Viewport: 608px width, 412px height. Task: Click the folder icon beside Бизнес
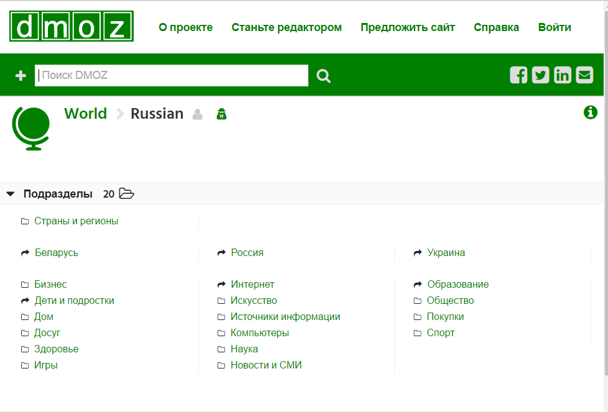pyautogui.click(x=25, y=285)
